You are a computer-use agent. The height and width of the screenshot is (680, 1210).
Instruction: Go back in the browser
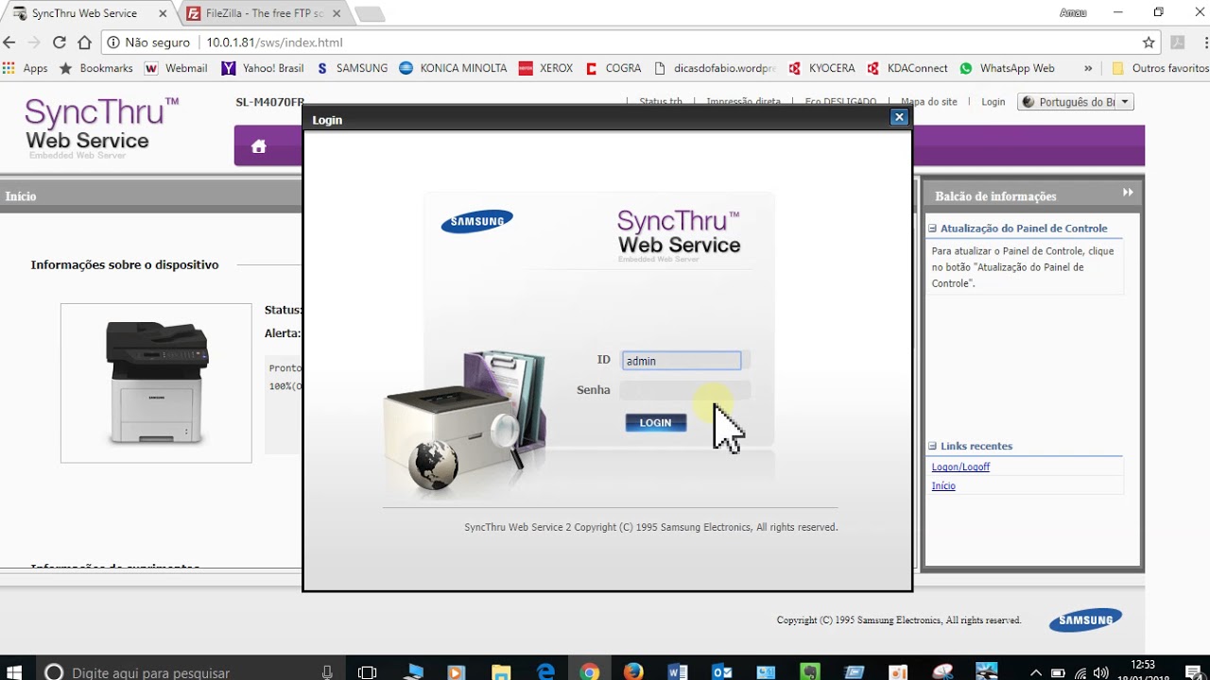(x=10, y=42)
